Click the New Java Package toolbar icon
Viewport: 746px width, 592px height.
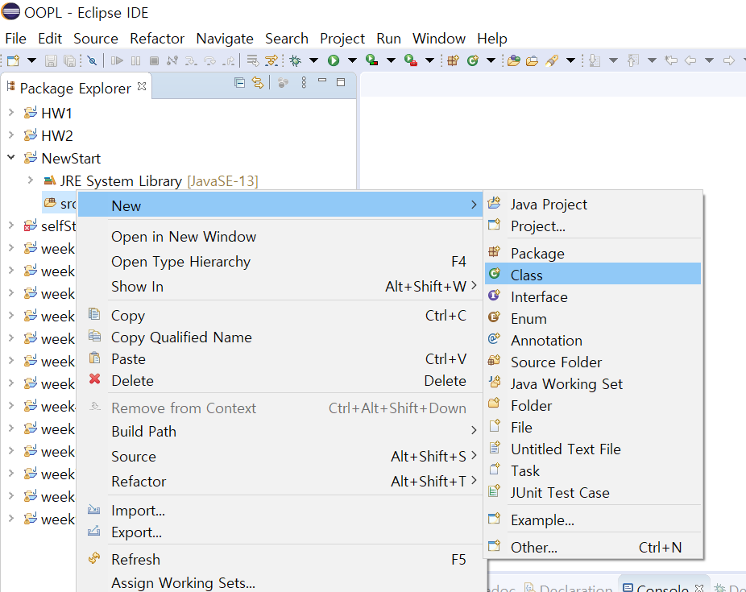coord(453,60)
